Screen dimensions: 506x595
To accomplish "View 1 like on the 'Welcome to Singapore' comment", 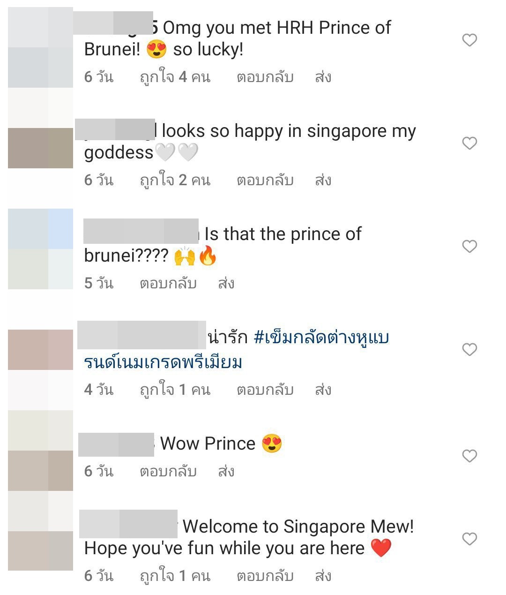I will 175,576.
